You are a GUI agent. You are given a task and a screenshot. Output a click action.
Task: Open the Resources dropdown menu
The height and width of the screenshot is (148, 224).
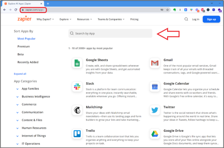point(84,19)
